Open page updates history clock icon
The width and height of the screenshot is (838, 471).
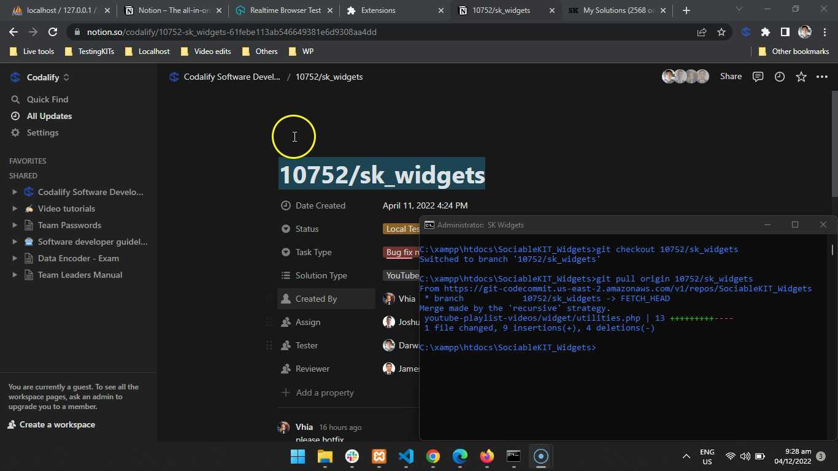click(779, 77)
